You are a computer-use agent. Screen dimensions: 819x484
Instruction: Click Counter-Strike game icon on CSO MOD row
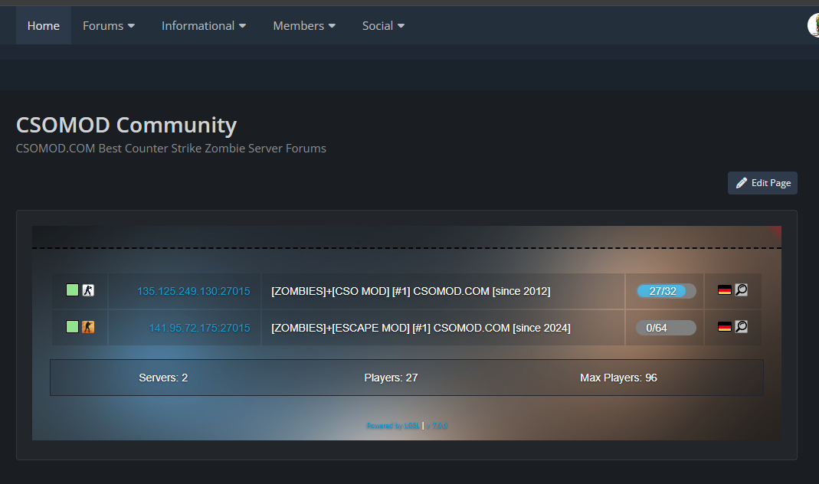pyautogui.click(x=88, y=290)
